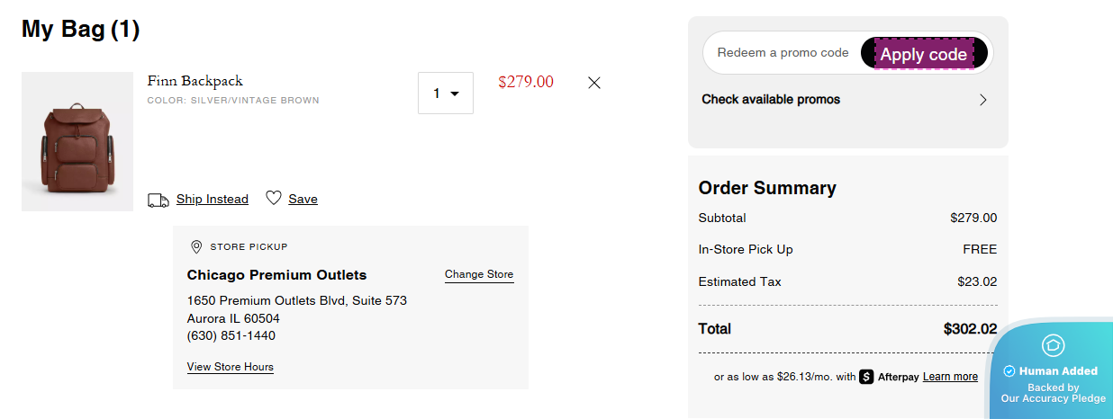Click the Check available promos label
Image resolution: width=1113 pixels, height=419 pixels.
coord(771,100)
